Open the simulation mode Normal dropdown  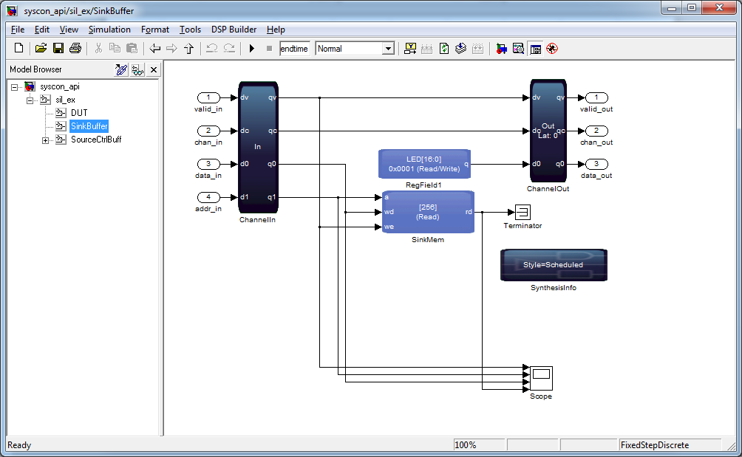coord(388,49)
